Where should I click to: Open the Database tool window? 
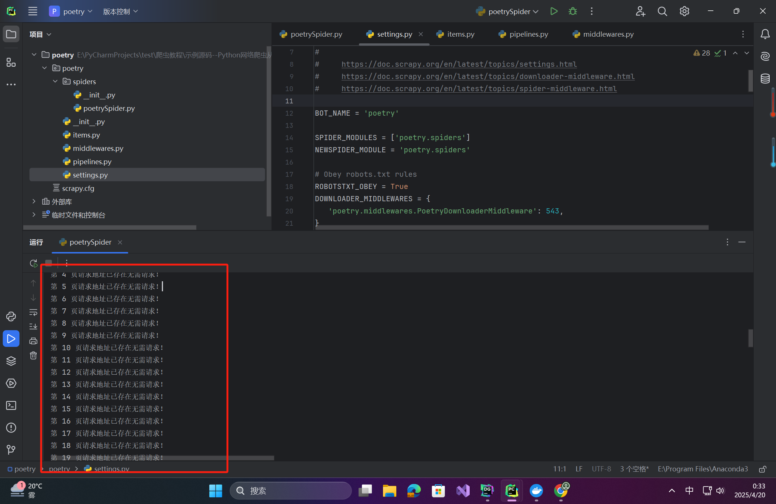(765, 79)
